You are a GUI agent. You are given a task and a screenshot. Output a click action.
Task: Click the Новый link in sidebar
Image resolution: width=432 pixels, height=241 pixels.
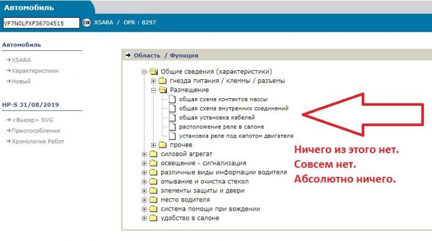22,81
